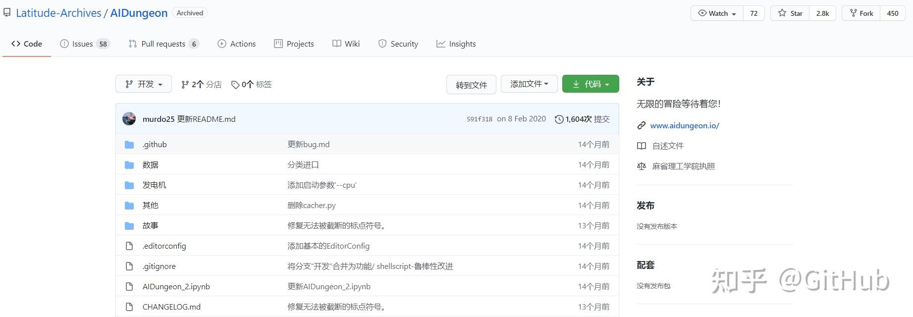913x317 pixels.
Task: Open the AIDungeon_2.ipynb file
Action: pos(176,286)
